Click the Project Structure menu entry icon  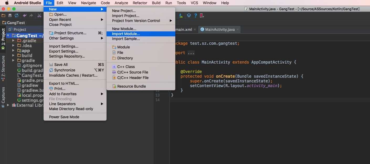click(51, 33)
